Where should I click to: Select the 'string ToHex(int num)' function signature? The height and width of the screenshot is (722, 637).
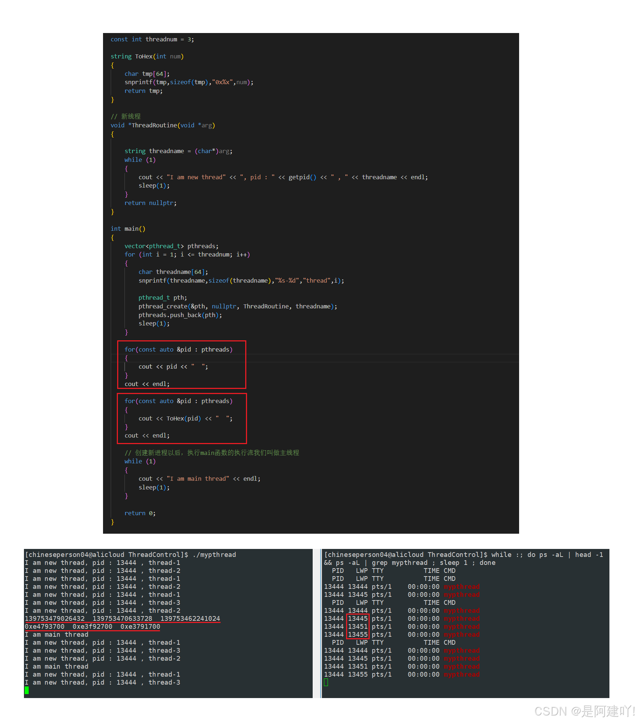(x=147, y=56)
